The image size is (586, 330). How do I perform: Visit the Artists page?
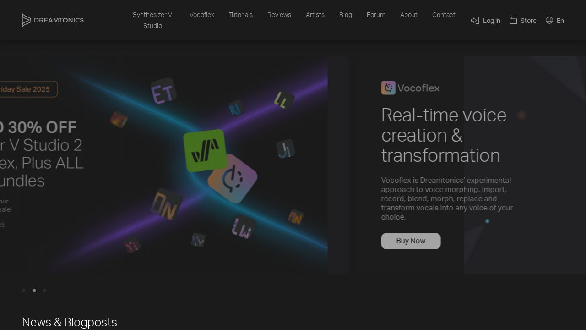pyautogui.click(x=315, y=15)
